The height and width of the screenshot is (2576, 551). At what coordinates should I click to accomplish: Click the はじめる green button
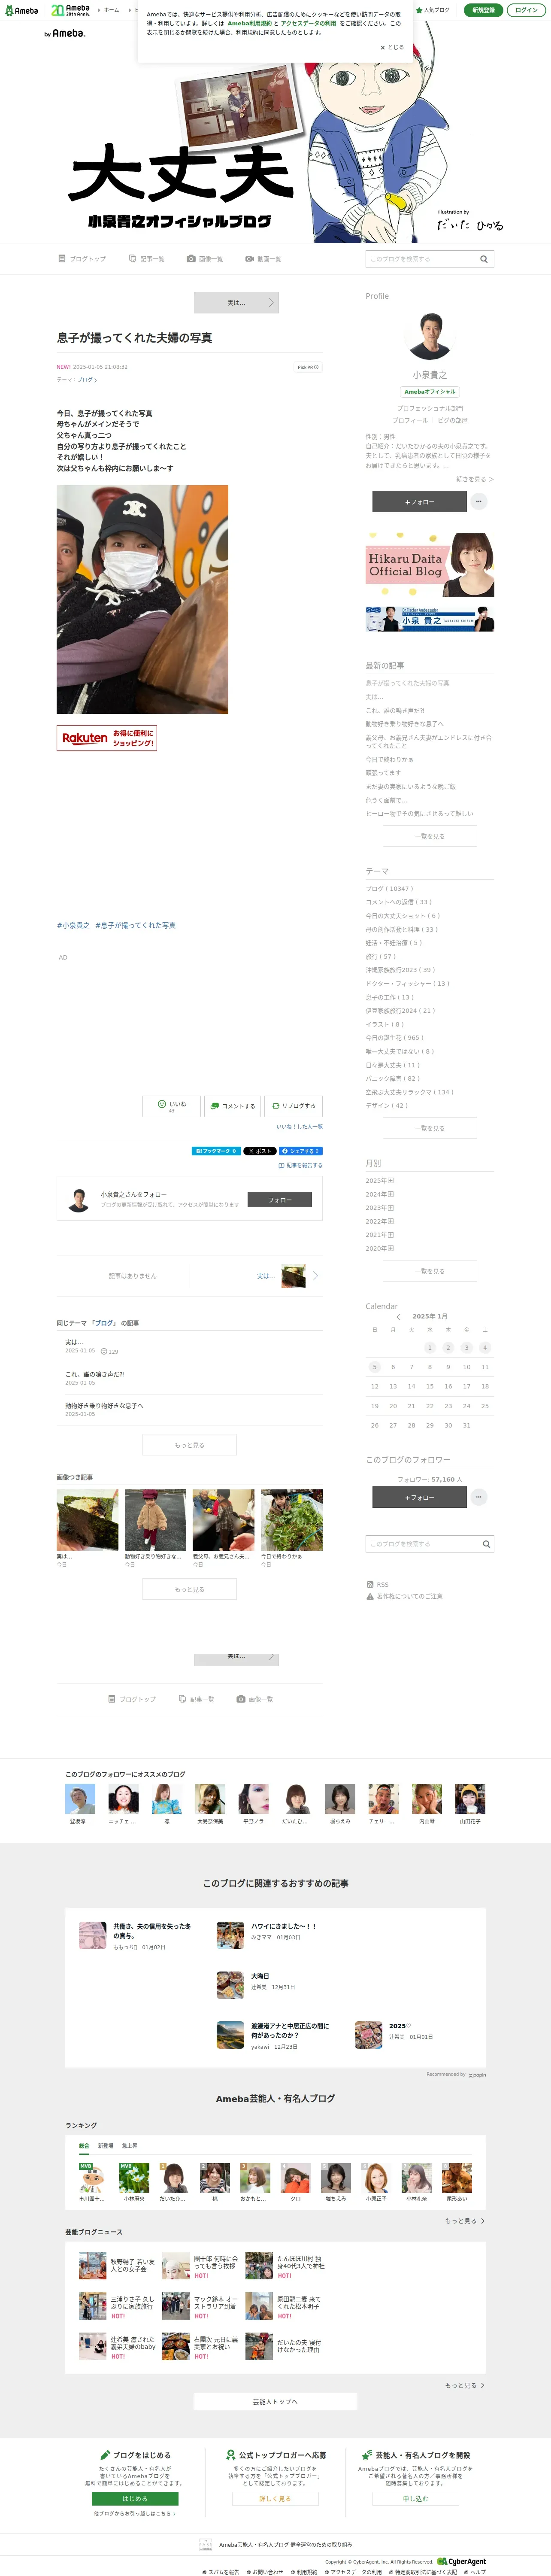(135, 2498)
